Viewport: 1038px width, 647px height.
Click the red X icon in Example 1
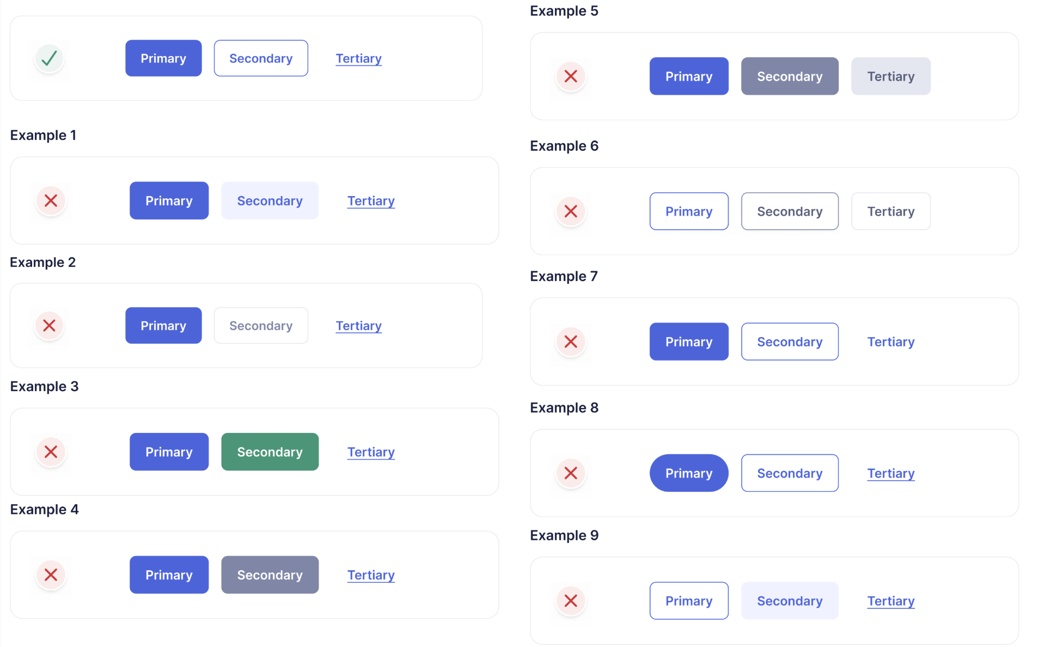pos(51,201)
